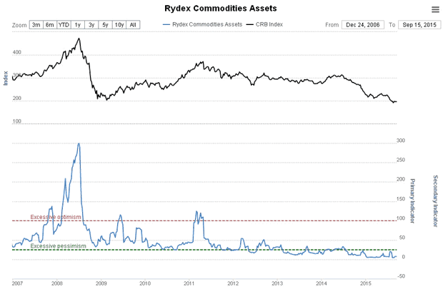Click the chart title Rydex Commodities Assets

(x=221, y=9)
